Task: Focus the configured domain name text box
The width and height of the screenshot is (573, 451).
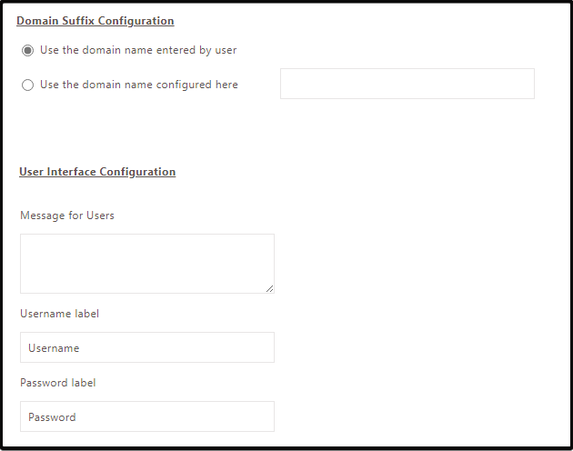Action: pyautogui.click(x=407, y=84)
